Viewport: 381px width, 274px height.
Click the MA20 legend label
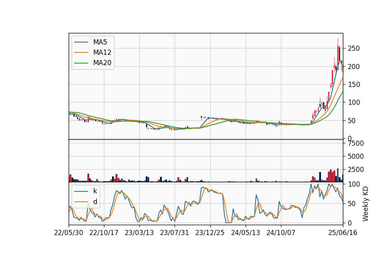coord(102,63)
